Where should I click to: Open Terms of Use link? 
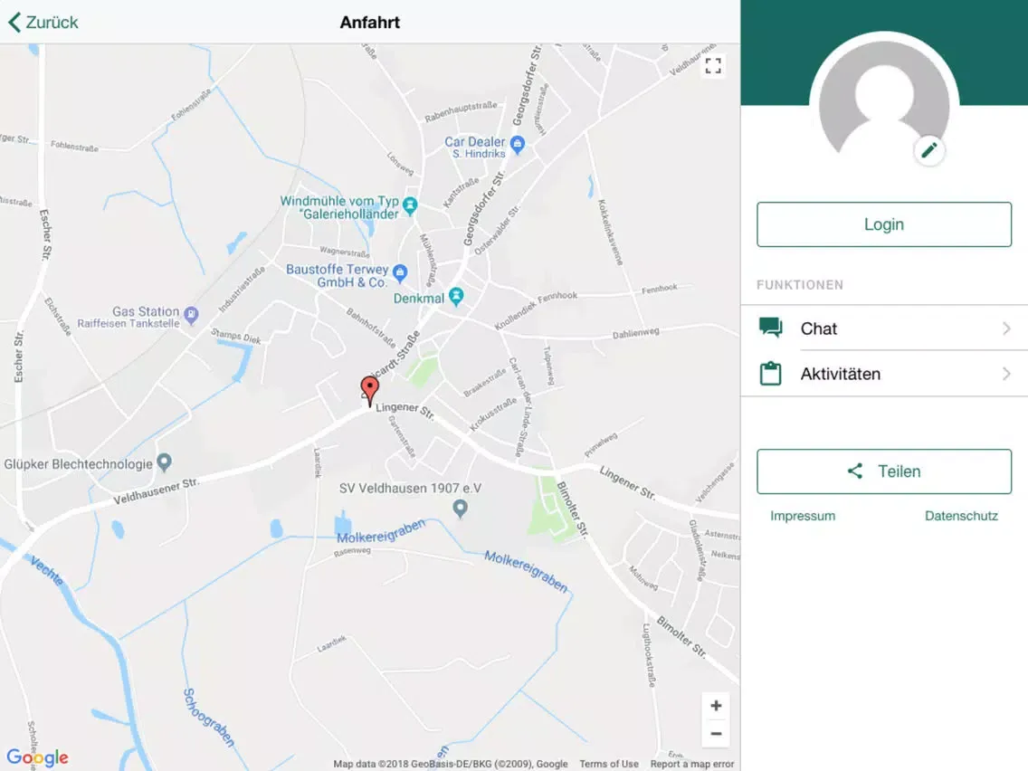click(608, 764)
